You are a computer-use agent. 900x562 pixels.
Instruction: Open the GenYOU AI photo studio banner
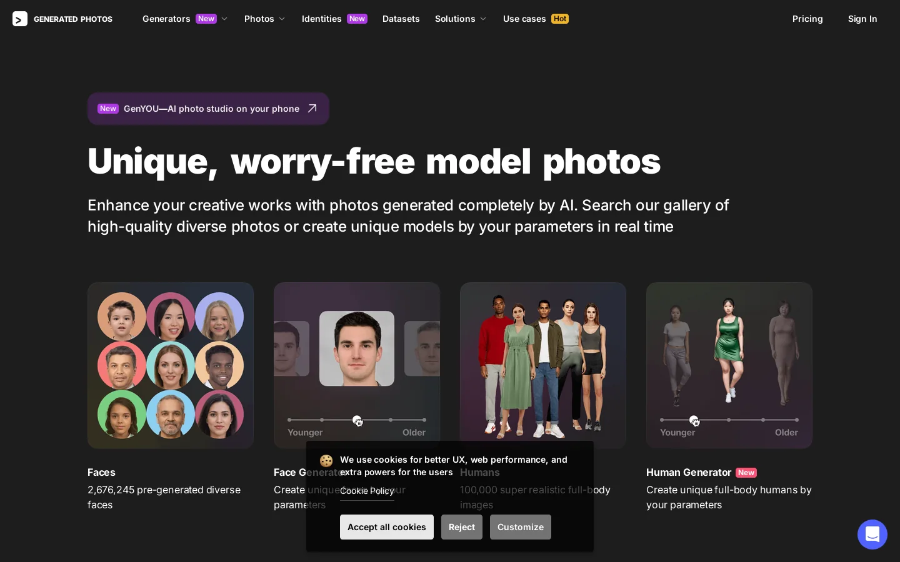click(x=208, y=109)
